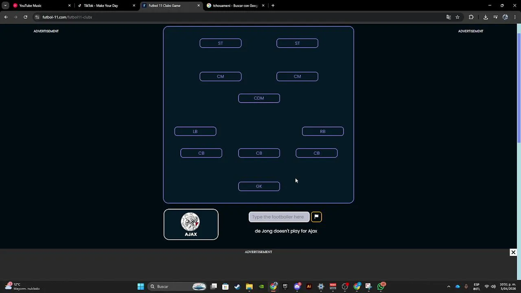Open the NVIDIA app from the taskbar
The height and width of the screenshot is (293, 521).
[x=261, y=286]
